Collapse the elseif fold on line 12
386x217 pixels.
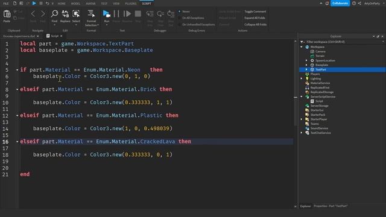click(x=17, y=115)
